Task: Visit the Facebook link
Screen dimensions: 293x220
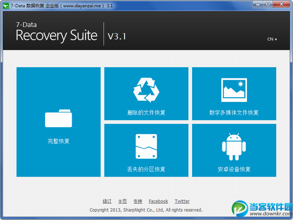Action: coord(158,202)
